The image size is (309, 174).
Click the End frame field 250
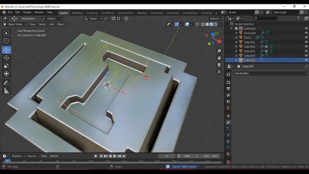pos(211,156)
